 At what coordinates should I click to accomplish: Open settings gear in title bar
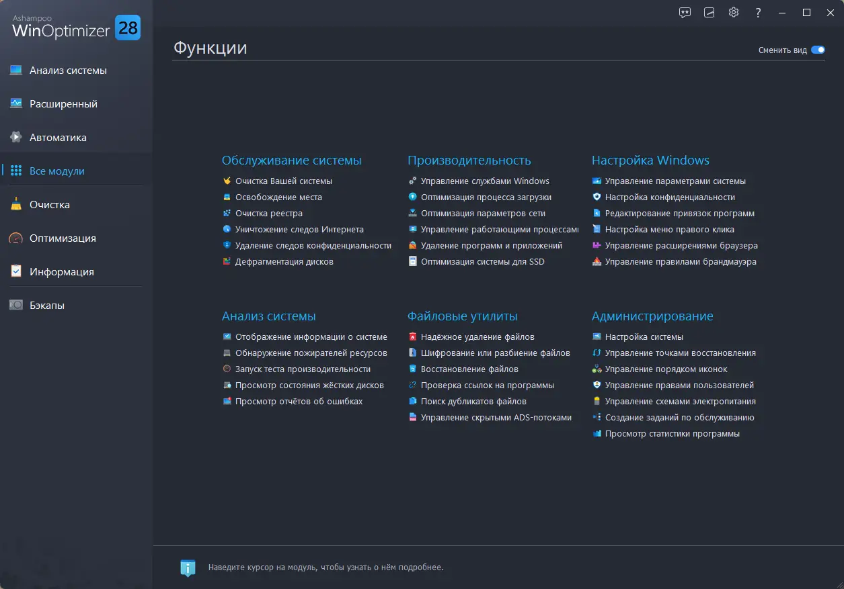click(734, 12)
